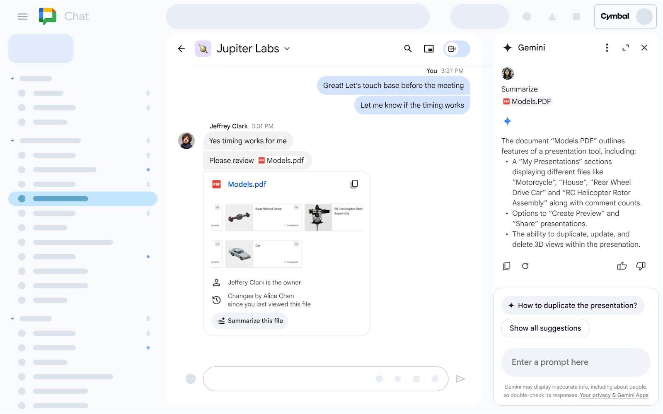Click the Summarize this file button
Image resolution: width=663 pixels, height=414 pixels.
point(249,320)
